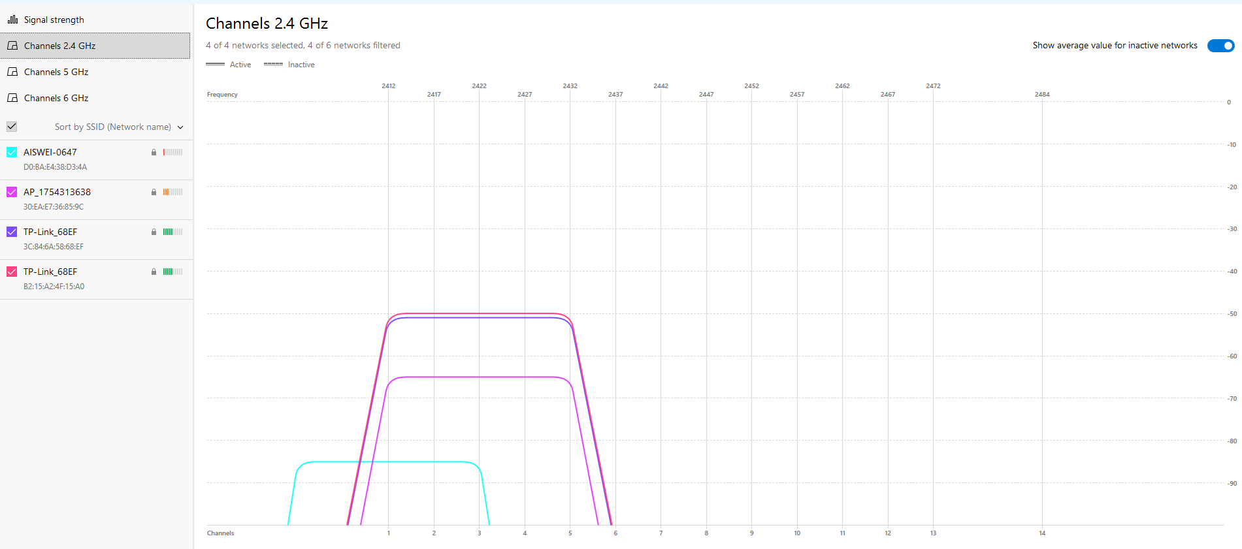This screenshot has width=1242, height=549.
Task: Toggle the select-all networks checkbox
Action: pyautogui.click(x=12, y=127)
